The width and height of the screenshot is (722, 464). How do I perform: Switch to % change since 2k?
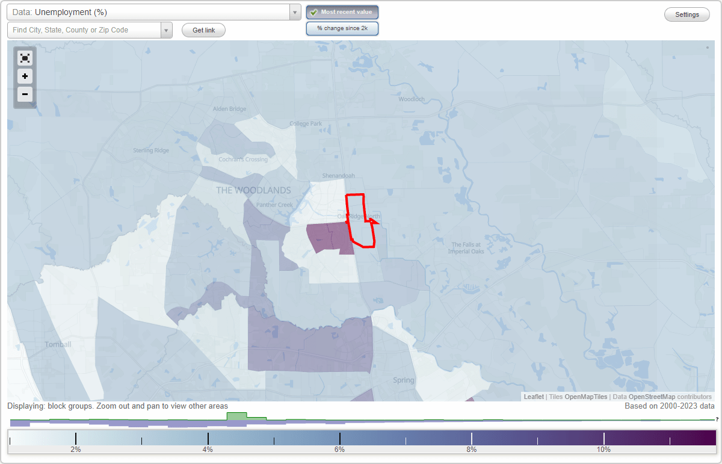(x=342, y=28)
